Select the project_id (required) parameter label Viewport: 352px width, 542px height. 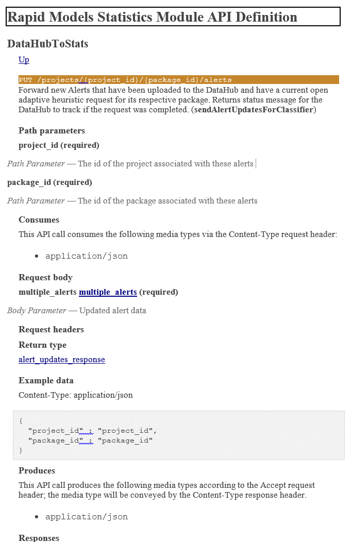coord(59,145)
